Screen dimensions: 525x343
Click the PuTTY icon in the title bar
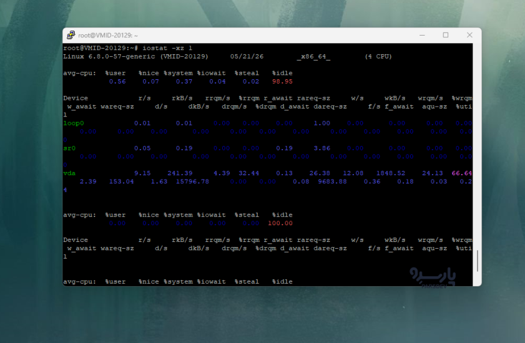pos(71,35)
